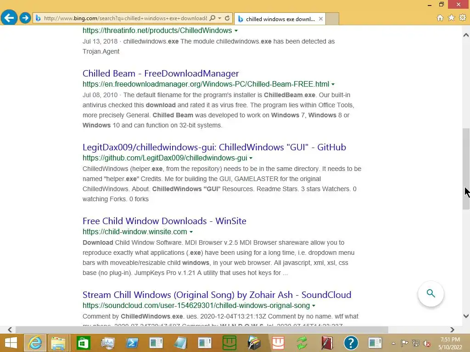Viewport: 470px width, 352px height.
Task: Close the 'chilled windows exe' tab
Action: (321, 19)
